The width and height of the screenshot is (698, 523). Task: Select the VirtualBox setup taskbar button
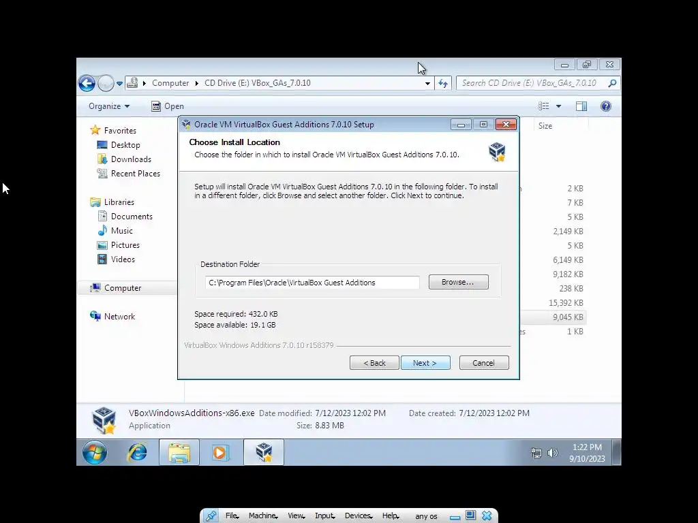click(x=264, y=452)
